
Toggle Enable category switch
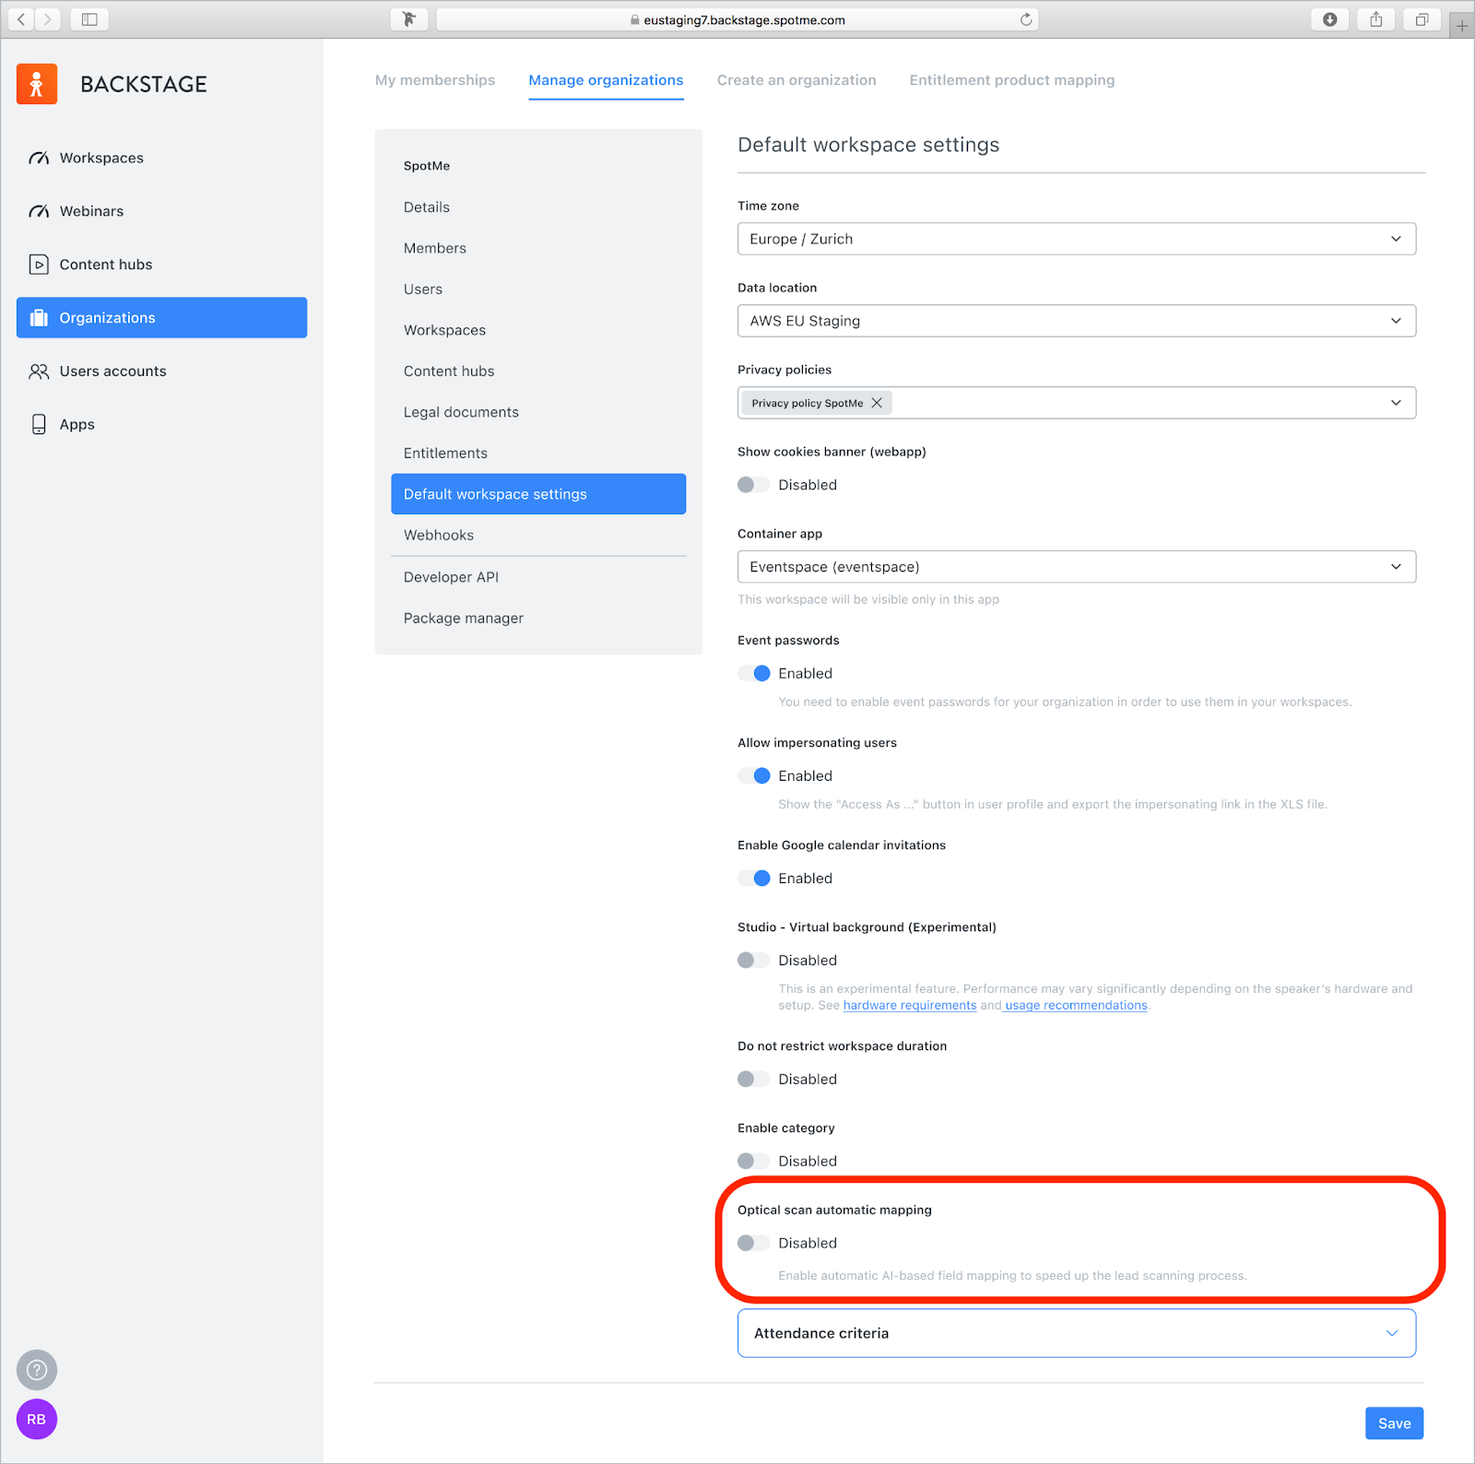[x=753, y=1162]
